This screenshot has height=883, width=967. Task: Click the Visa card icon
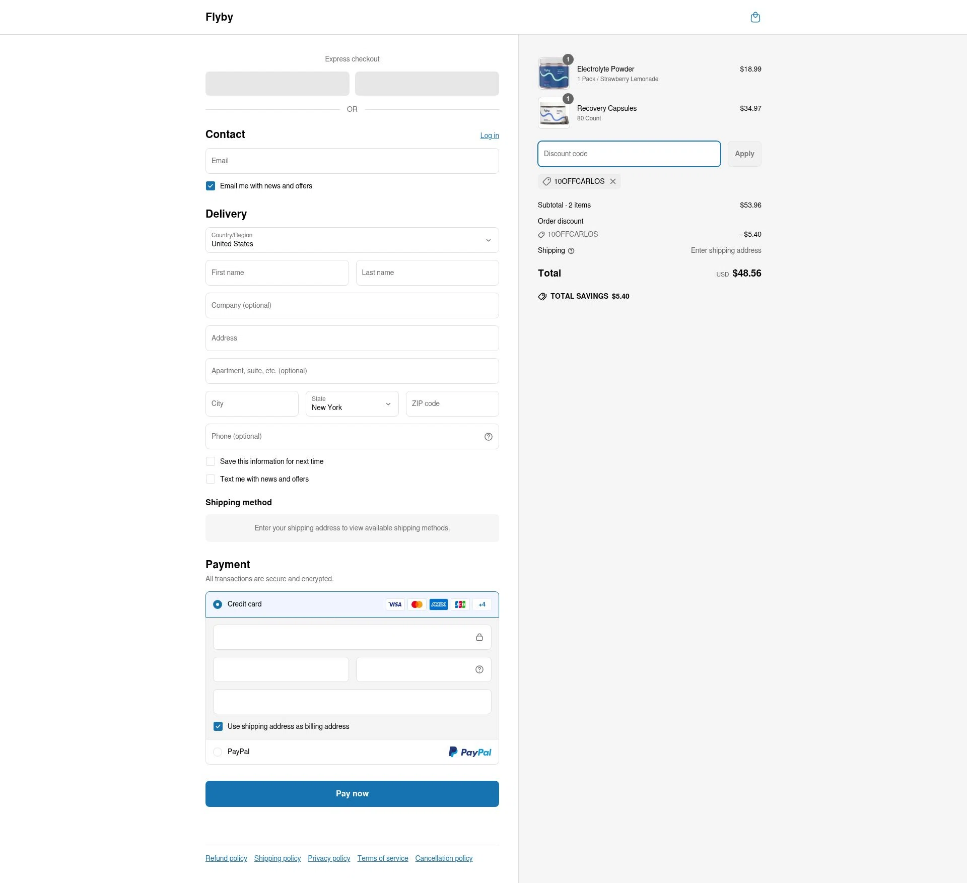click(395, 604)
